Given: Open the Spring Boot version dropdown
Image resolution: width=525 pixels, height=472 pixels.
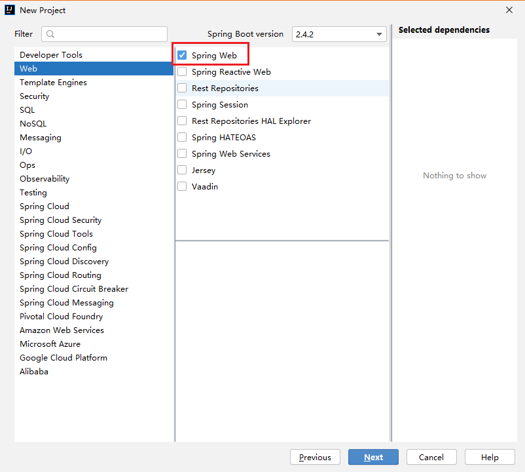Looking at the screenshot, I should click(x=378, y=33).
